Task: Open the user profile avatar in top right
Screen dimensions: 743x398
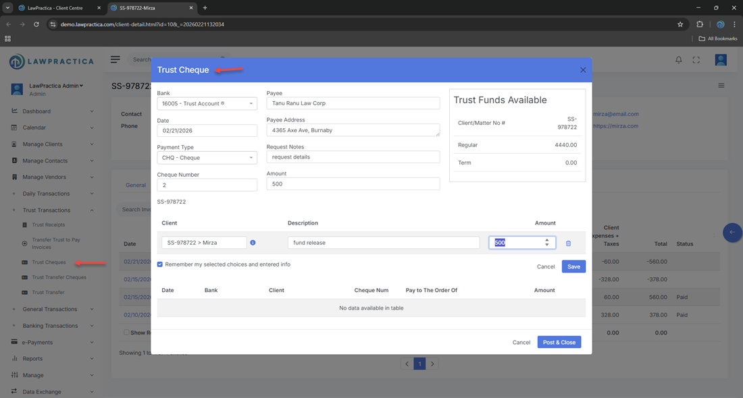Action: point(721,60)
